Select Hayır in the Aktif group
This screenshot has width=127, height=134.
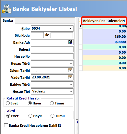(x=30, y=116)
